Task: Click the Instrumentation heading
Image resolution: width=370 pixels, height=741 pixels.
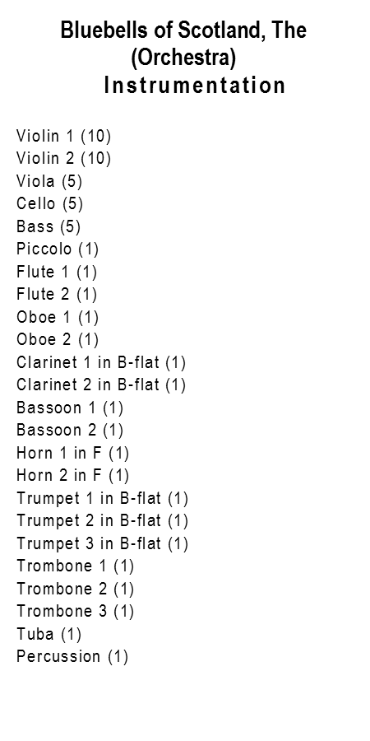Action: pos(194,86)
